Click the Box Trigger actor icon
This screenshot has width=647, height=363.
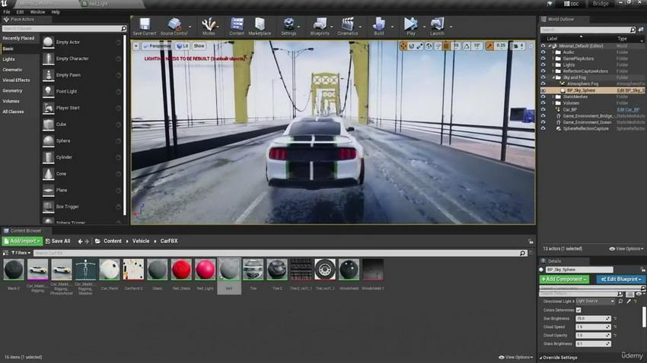click(x=48, y=207)
